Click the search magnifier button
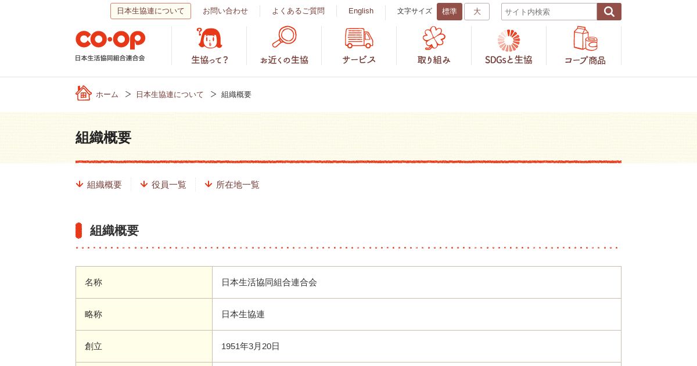697x366 pixels. click(609, 12)
